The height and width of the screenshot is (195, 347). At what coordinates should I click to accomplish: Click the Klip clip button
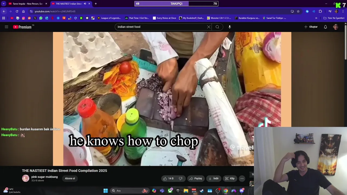230,178
